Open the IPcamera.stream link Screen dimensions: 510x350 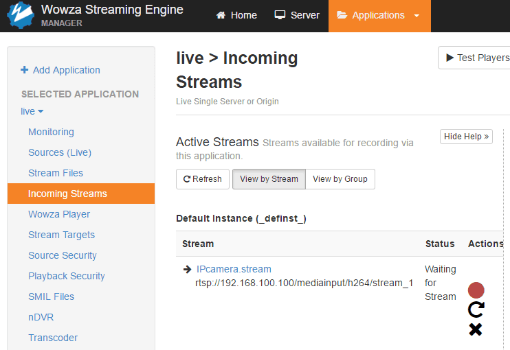(x=234, y=269)
